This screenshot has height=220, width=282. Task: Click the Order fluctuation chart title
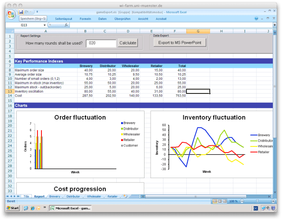tap(80, 117)
